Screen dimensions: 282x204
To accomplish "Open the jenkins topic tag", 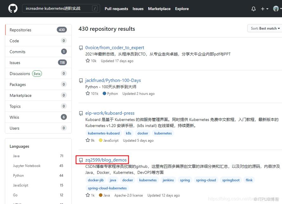I will pyautogui.click(x=168, y=180).
